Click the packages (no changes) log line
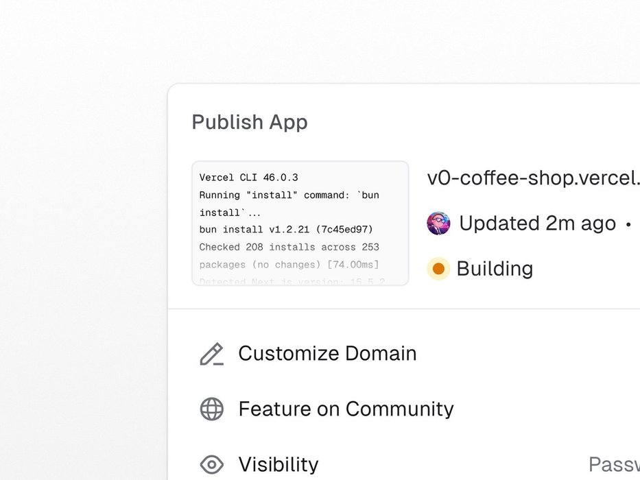640x480 pixels. click(289, 264)
